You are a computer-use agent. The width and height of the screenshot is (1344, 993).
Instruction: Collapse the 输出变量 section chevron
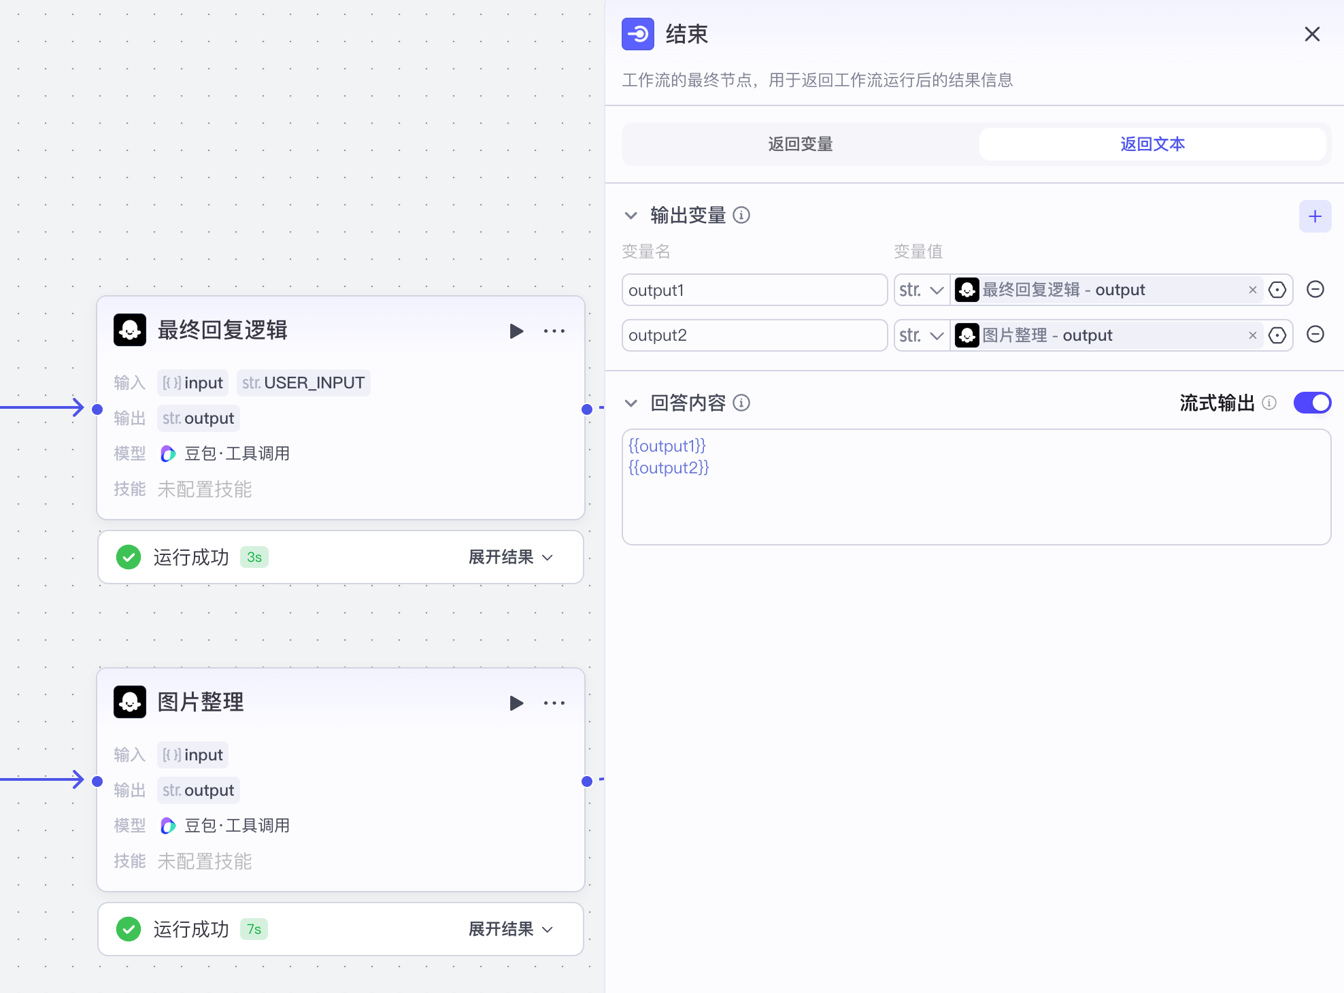pos(631,215)
